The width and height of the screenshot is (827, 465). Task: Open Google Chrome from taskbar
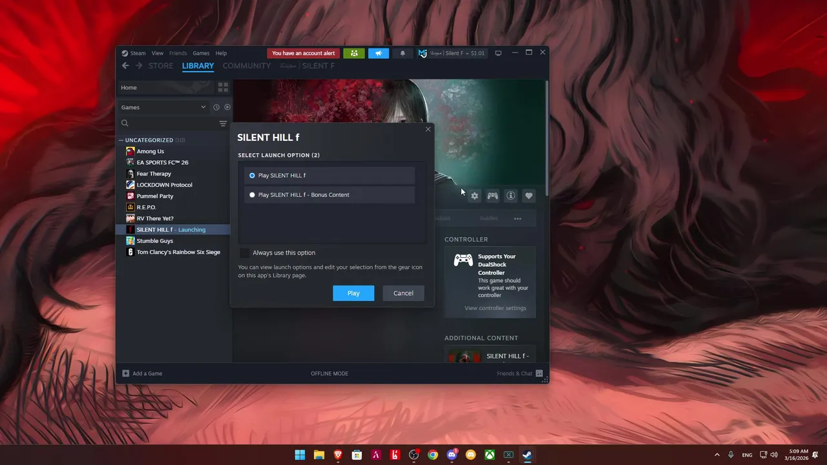tap(433, 455)
